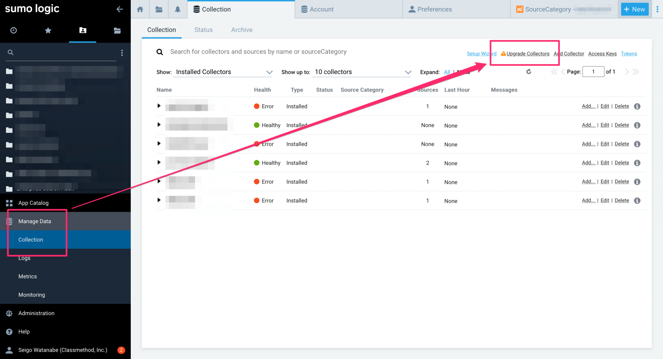This screenshot has height=359, width=663.
Task: Open the 10 collectors dropdown
Action: pos(363,72)
